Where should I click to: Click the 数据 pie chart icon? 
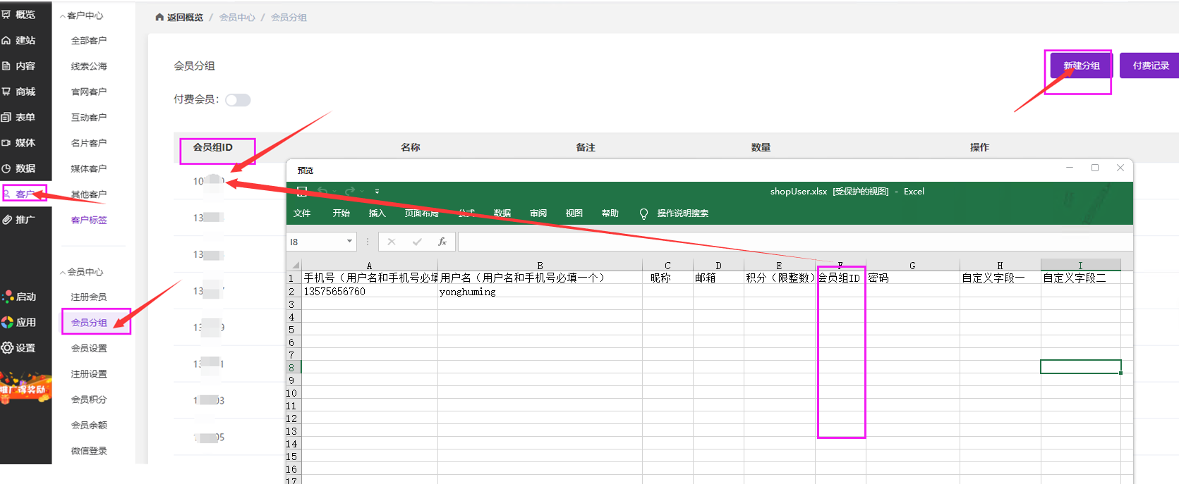click(6, 168)
